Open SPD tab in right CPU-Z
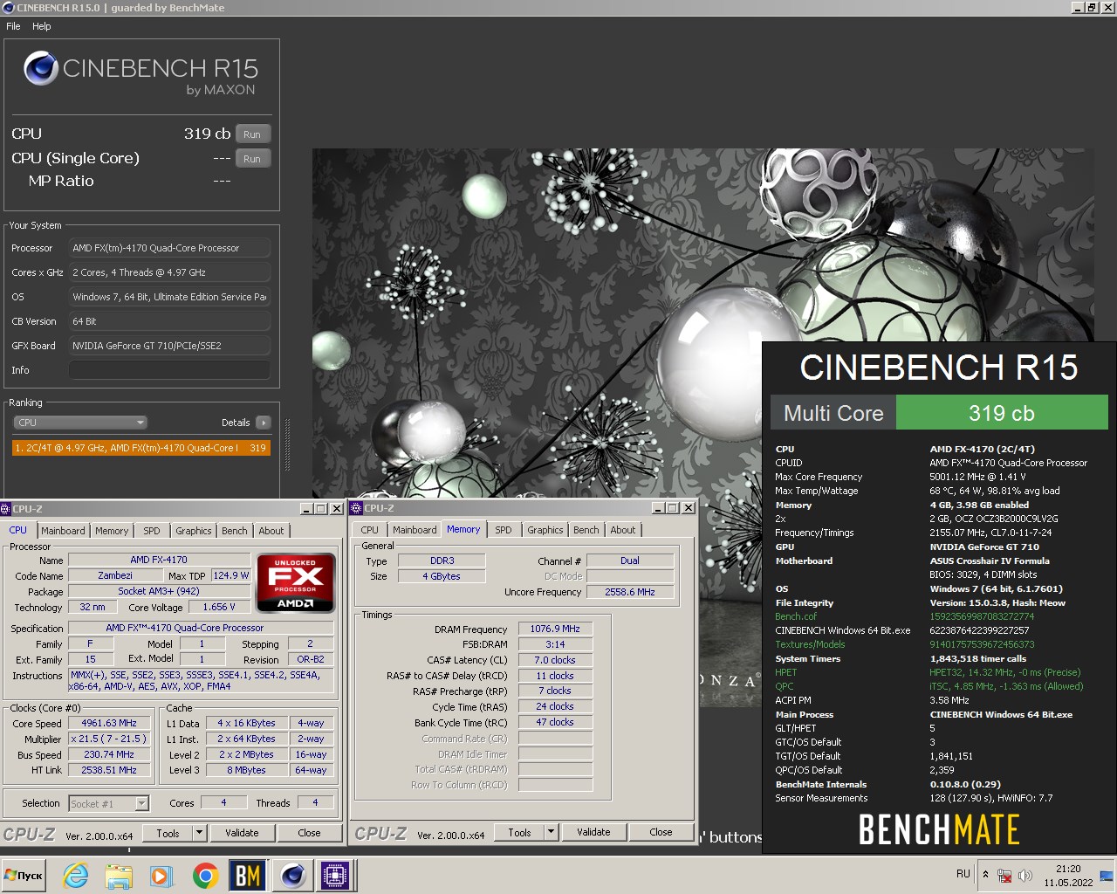The image size is (1117, 894). coord(504,530)
